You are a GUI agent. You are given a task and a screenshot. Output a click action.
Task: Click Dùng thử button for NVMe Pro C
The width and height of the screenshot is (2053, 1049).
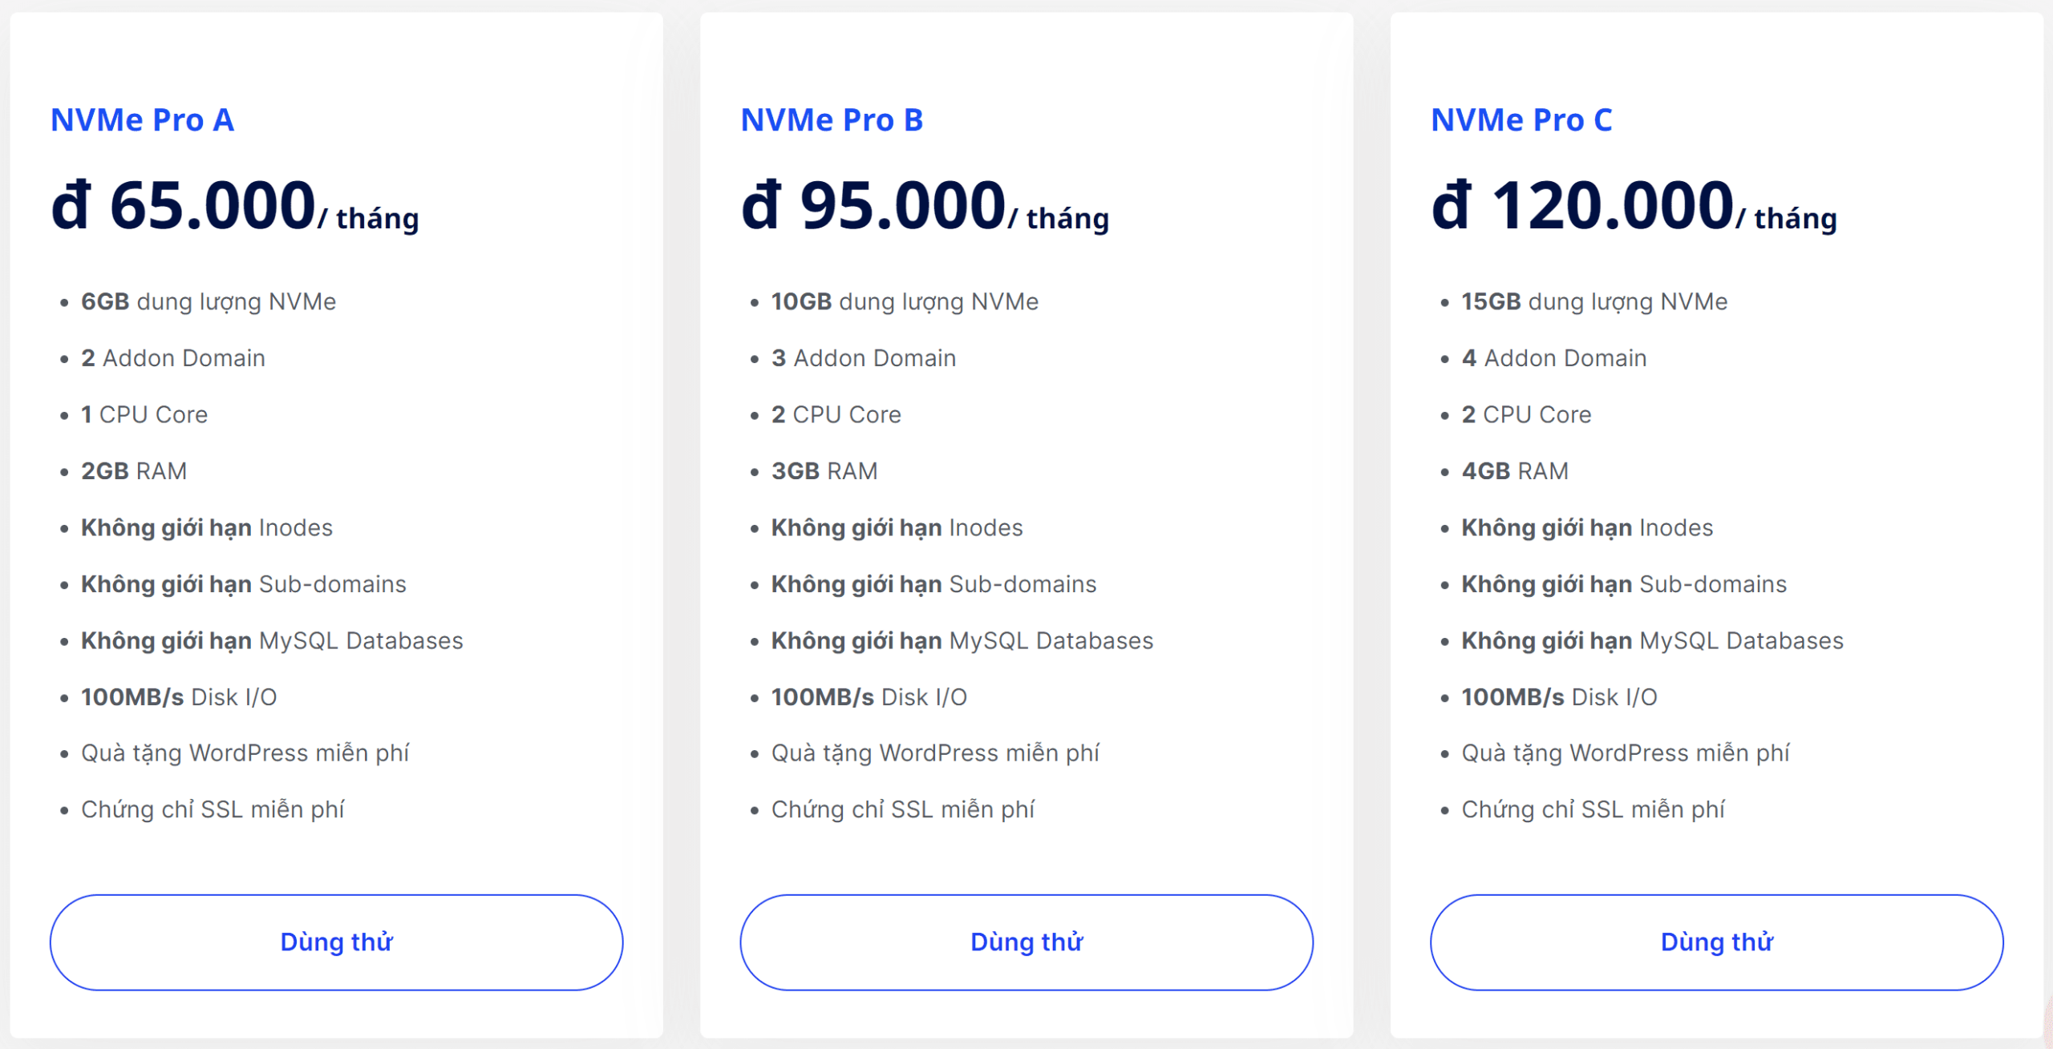tap(1716, 942)
